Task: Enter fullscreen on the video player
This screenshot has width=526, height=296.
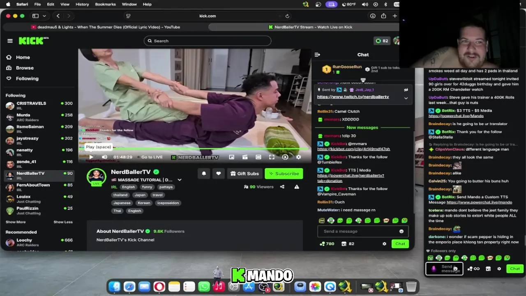Action: click(272, 157)
